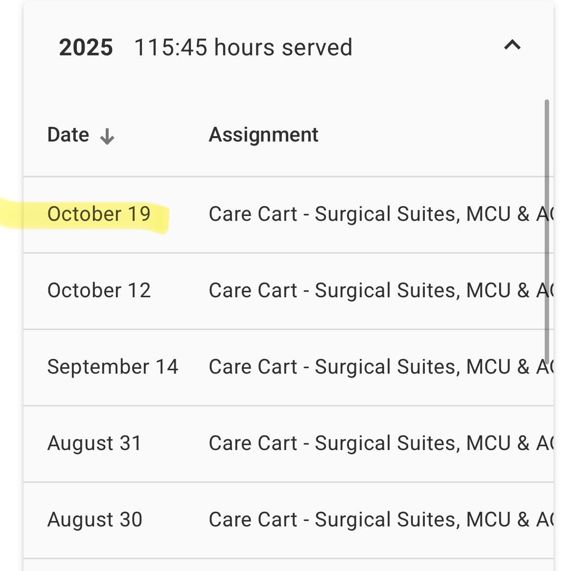Select the October 12 date cell
Viewport: 577px width, 571px height.
99,290
